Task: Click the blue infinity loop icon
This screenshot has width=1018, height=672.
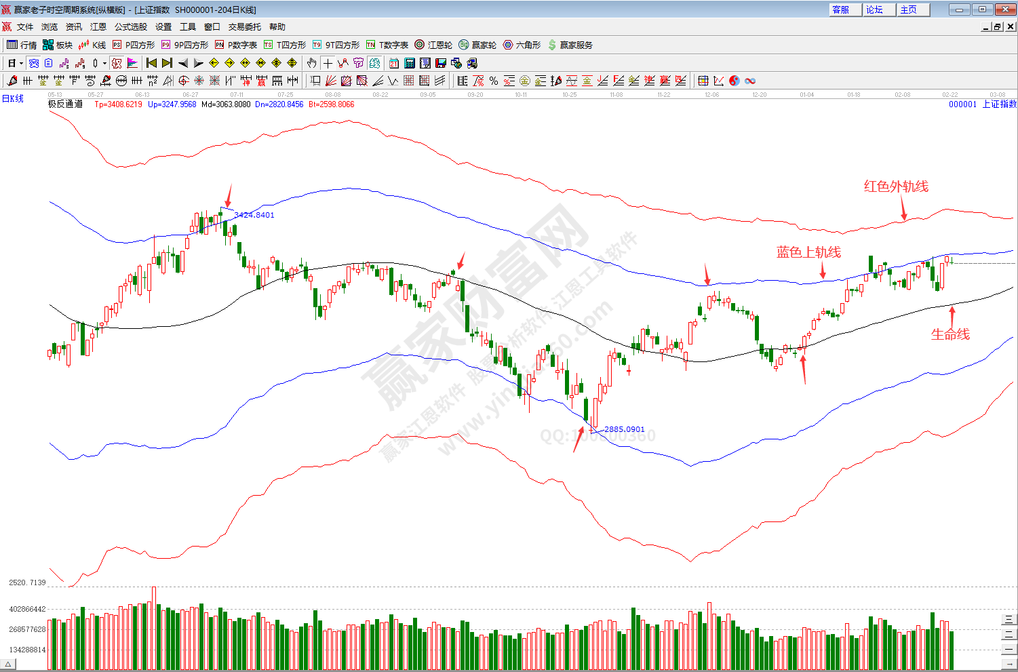Action: [x=750, y=81]
